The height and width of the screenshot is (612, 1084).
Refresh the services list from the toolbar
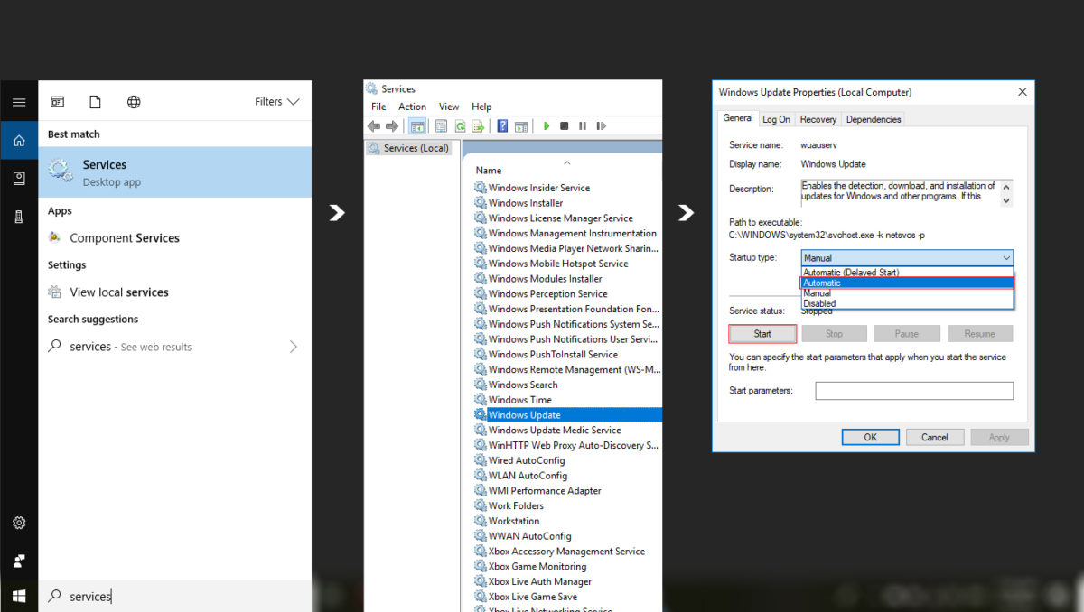pos(461,125)
